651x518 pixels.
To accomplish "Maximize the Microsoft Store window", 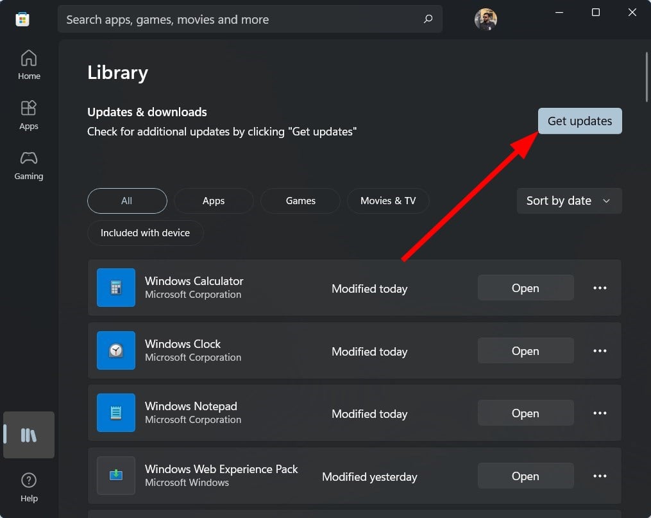I will click(x=595, y=12).
